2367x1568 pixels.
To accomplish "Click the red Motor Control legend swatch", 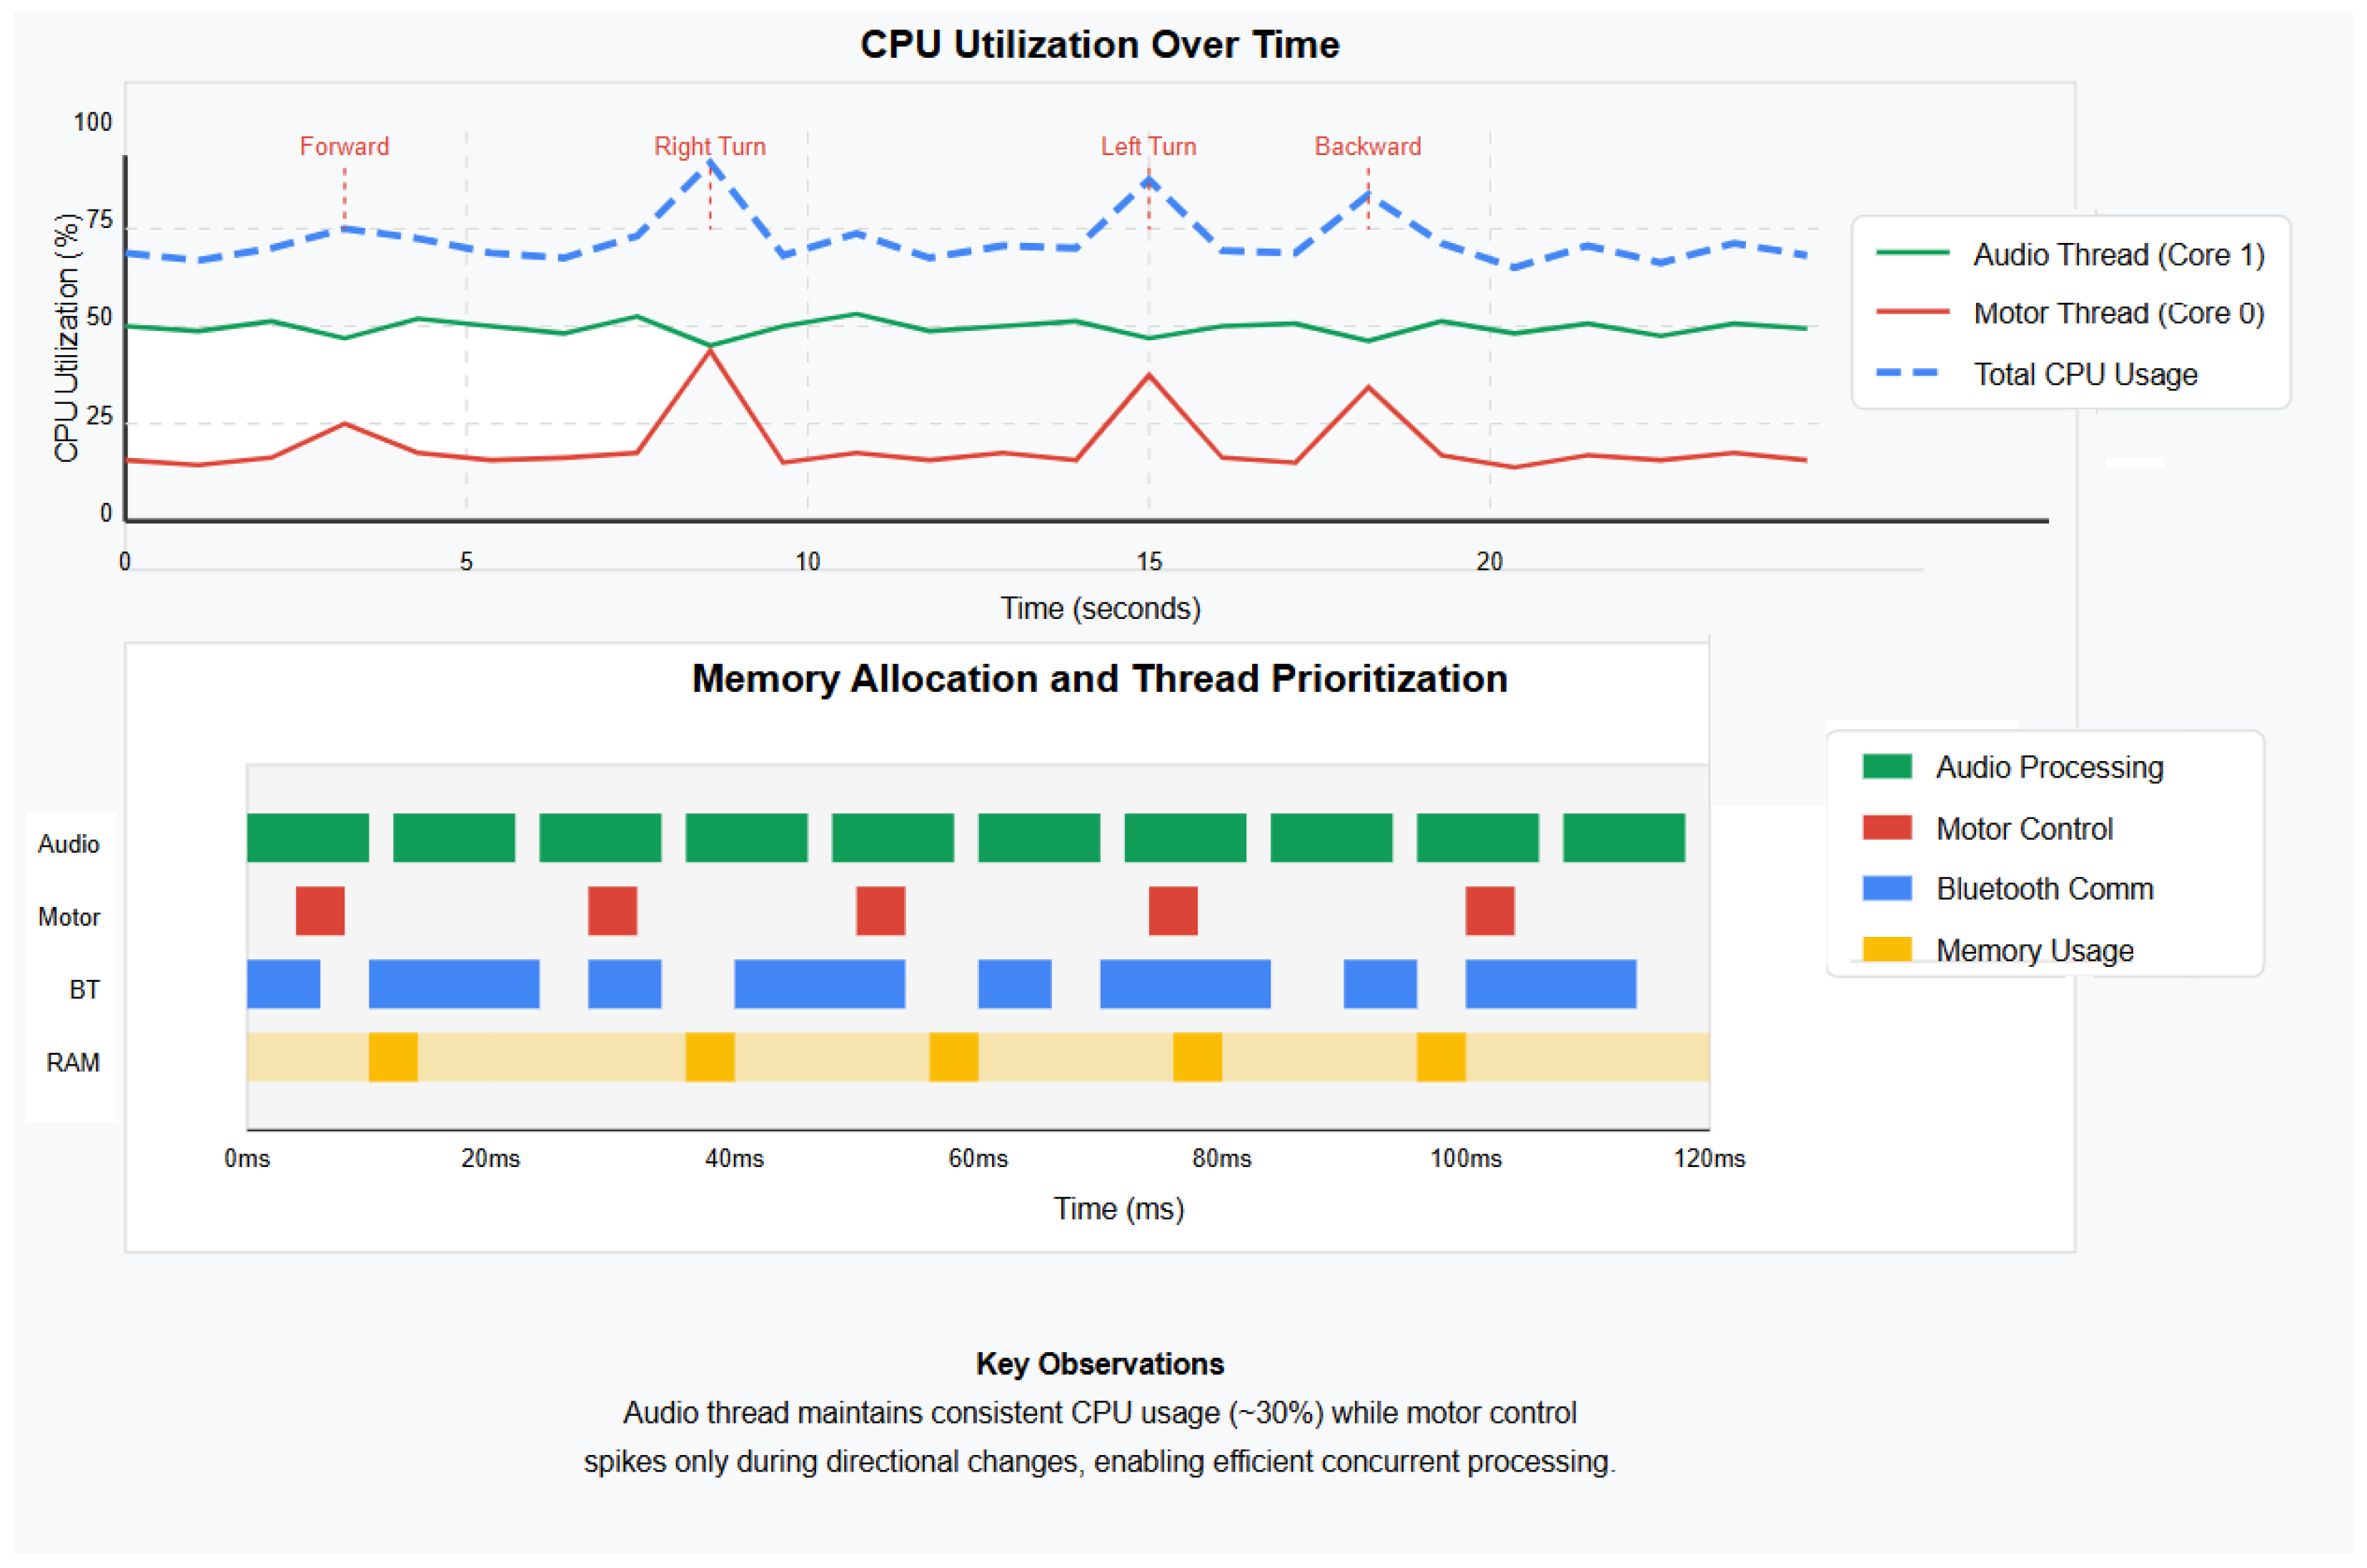I will (1887, 829).
